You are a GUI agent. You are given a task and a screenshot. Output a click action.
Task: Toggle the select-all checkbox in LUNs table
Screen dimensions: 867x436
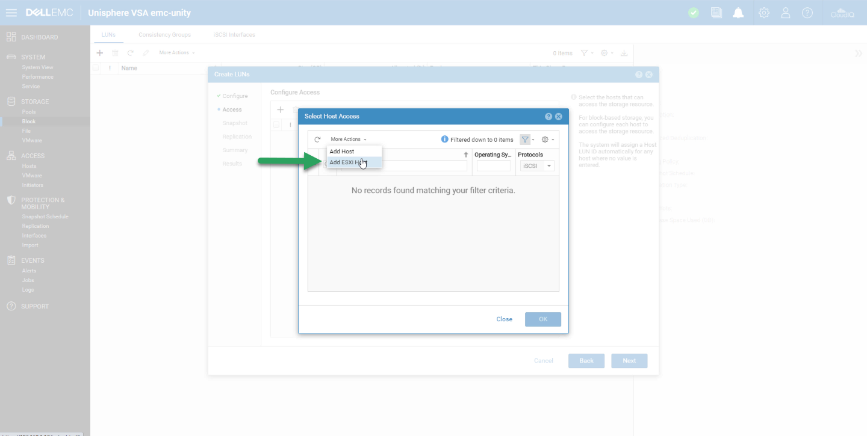(96, 68)
